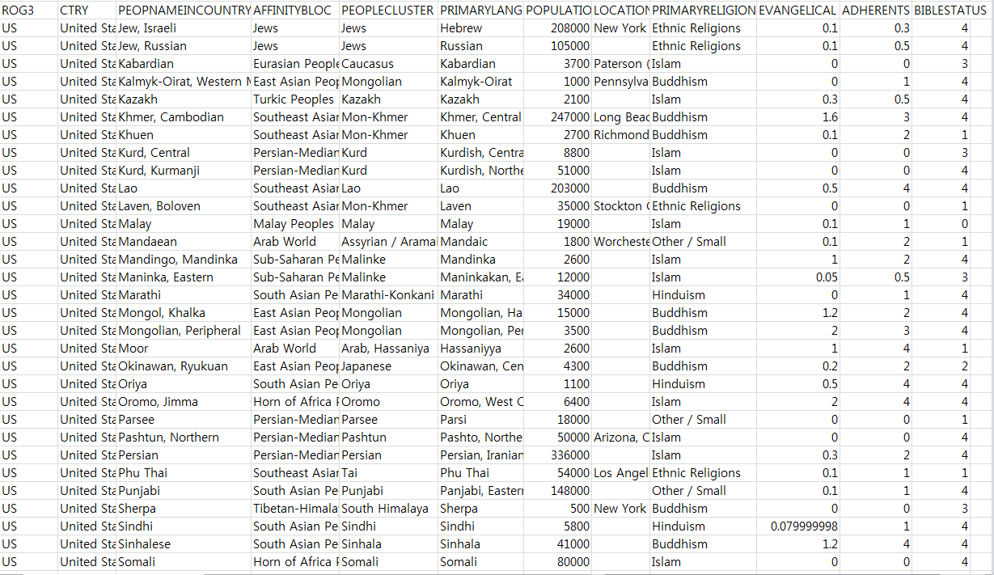Click the evangelical value 0.05

click(799, 277)
